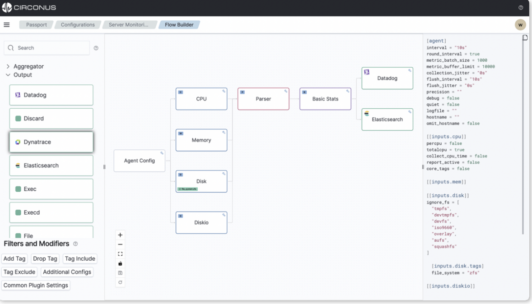Image resolution: width=532 pixels, height=304 pixels.
Task: Zoom in on the flow canvas
Action: 120,235
